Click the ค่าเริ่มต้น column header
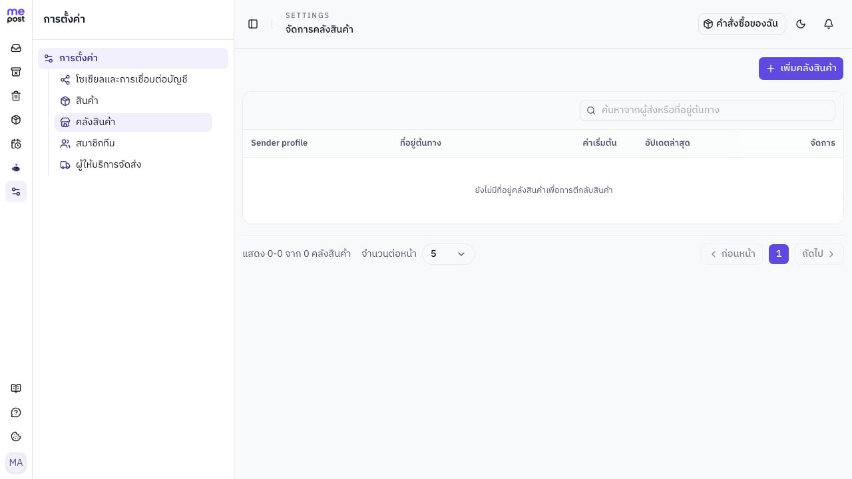Viewport: 852px width, 479px height. pyautogui.click(x=599, y=143)
